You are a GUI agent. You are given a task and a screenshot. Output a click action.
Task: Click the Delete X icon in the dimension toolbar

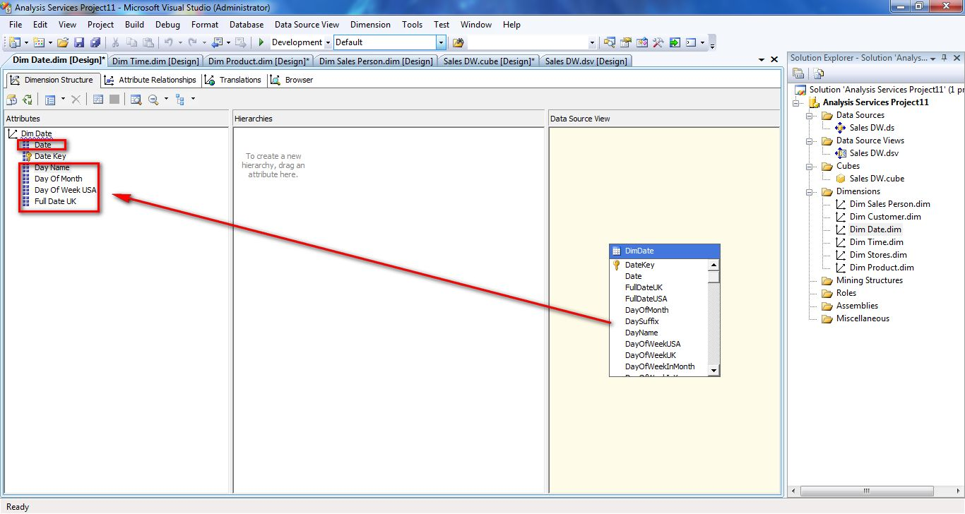tap(76, 100)
